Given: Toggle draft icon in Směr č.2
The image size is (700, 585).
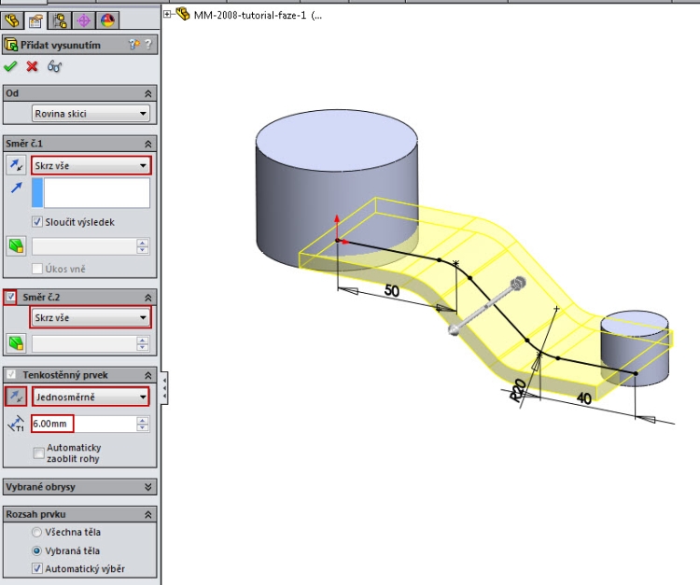Looking at the screenshot, I should pos(16,343).
